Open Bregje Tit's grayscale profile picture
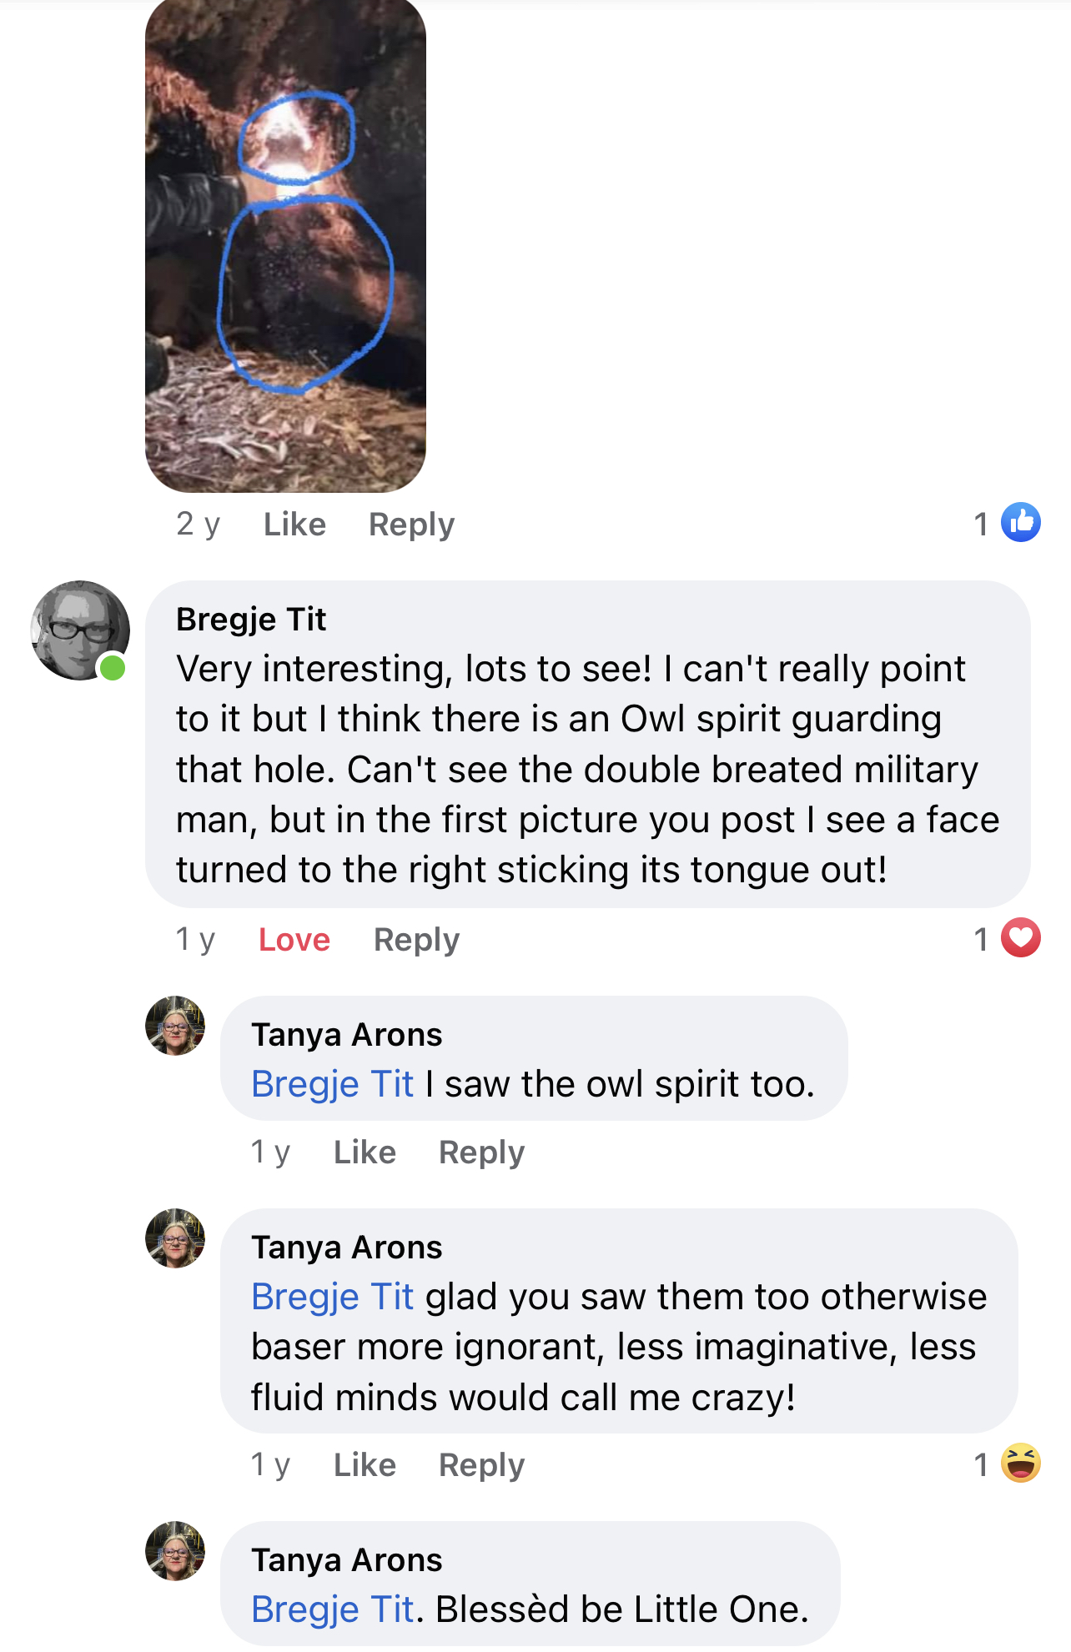The image size is (1071, 1652). point(79,630)
